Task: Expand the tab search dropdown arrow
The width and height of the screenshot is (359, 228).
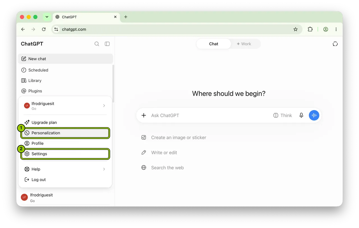Action: pos(47,17)
